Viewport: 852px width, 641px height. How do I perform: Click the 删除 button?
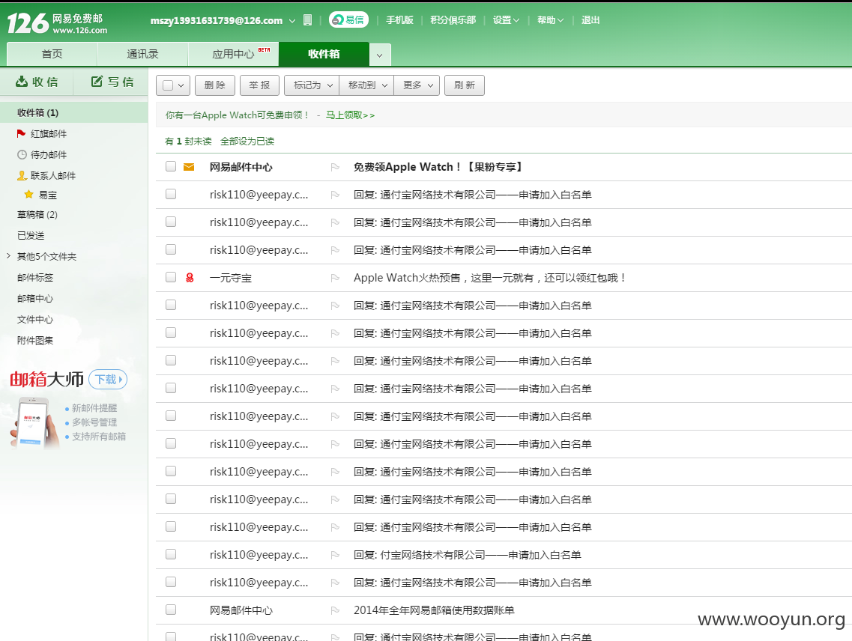215,85
